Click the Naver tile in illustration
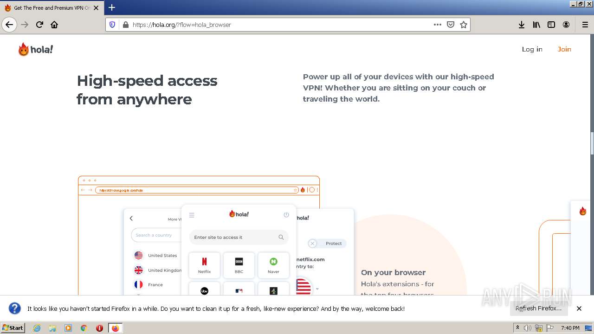The image size is (594, 334). (273, 265)
